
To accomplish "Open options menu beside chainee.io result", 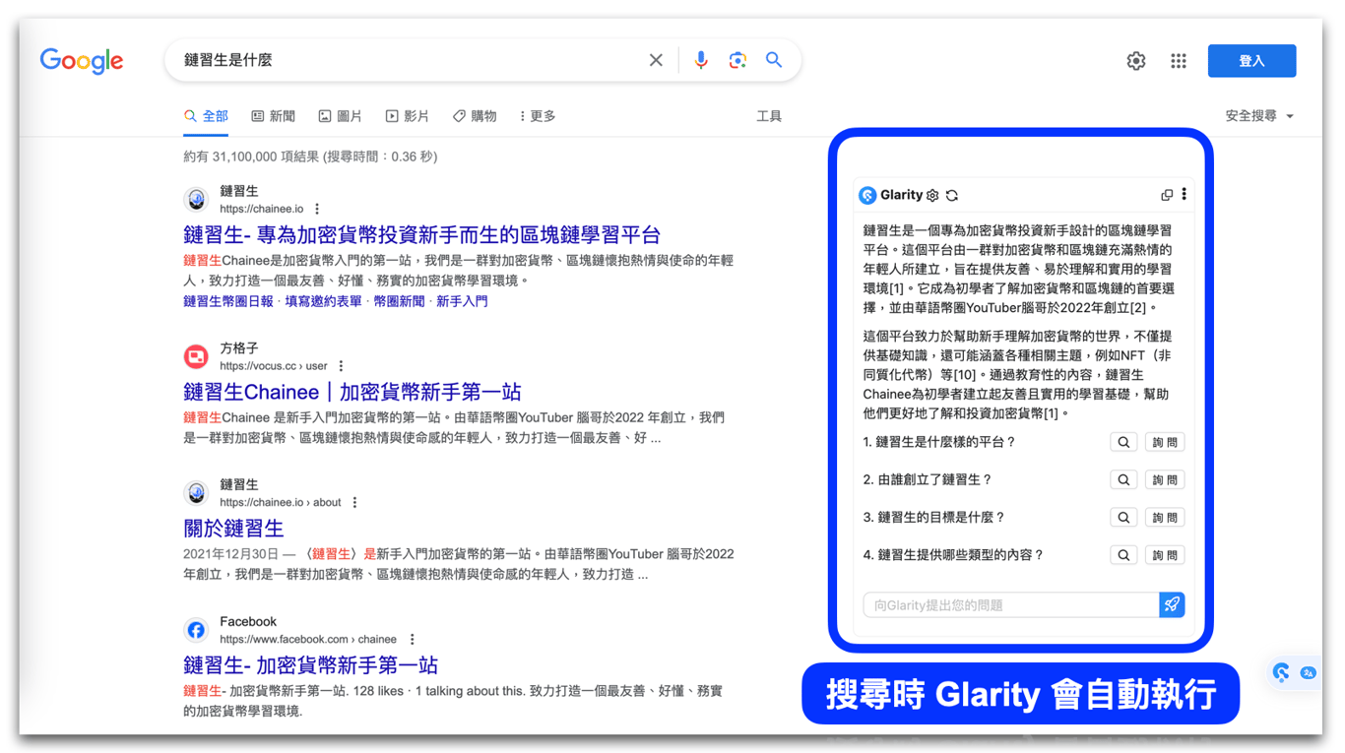I will [317, 209].
